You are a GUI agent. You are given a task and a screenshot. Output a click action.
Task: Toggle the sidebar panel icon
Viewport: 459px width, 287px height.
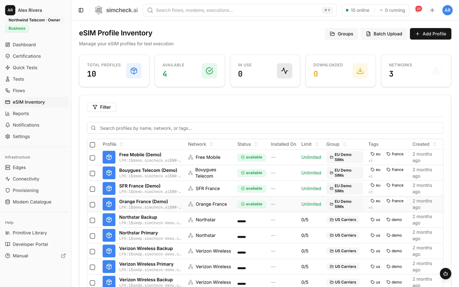pyautogui.click(x=81, y=10)
